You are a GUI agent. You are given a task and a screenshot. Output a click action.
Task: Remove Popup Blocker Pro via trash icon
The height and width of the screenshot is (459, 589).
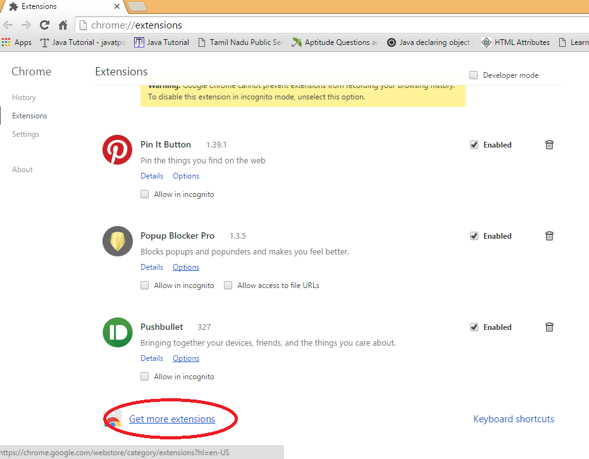pyautogui.click(x=549, y=236)
